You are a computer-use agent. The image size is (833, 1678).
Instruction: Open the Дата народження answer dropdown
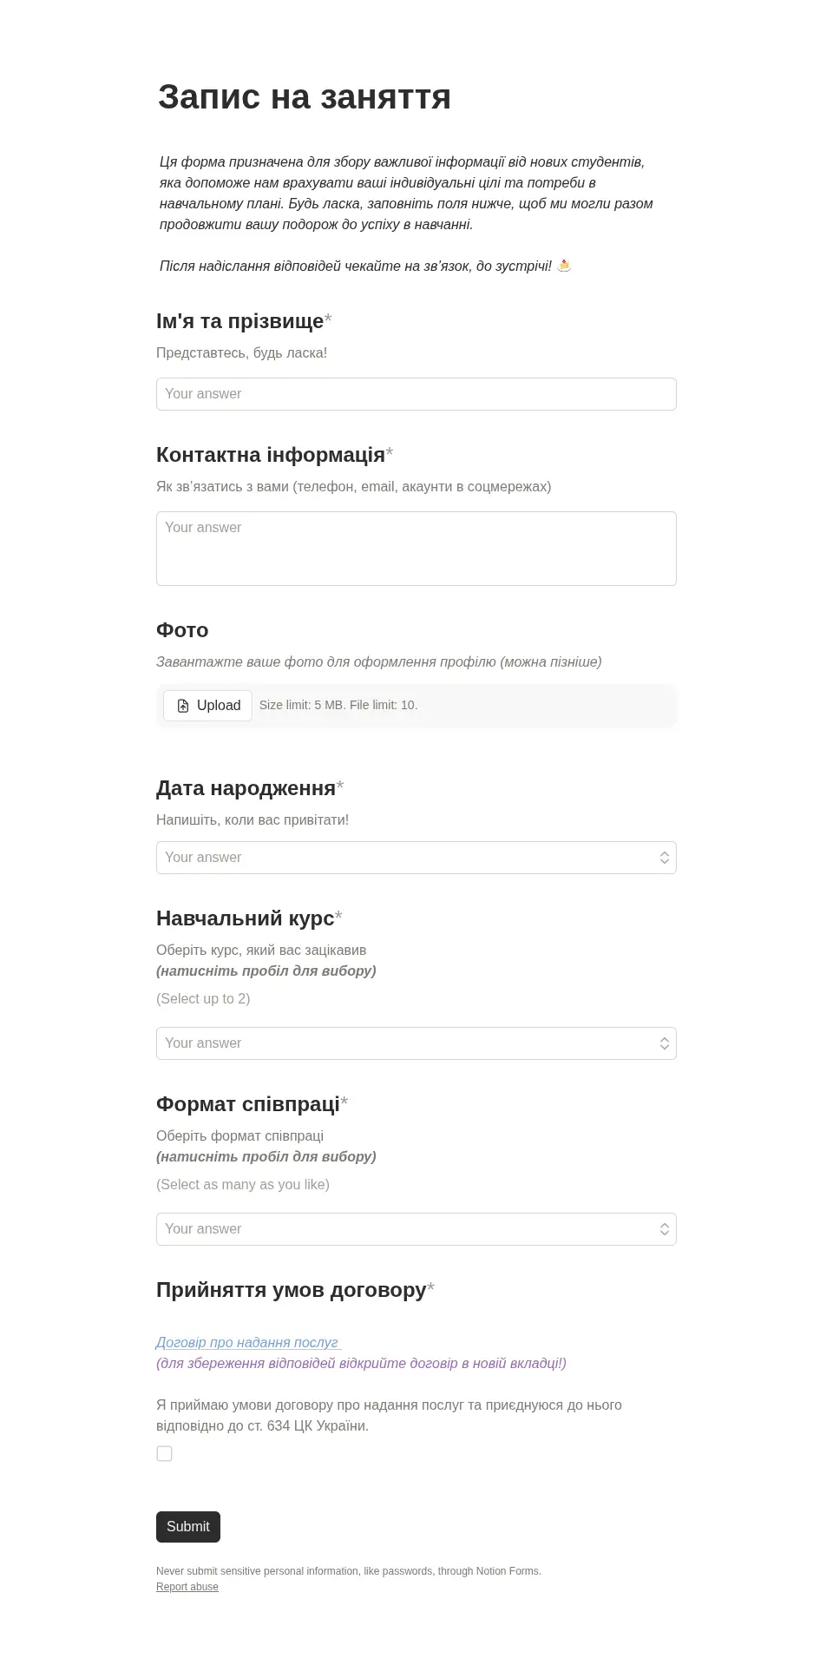coord(408,858)
